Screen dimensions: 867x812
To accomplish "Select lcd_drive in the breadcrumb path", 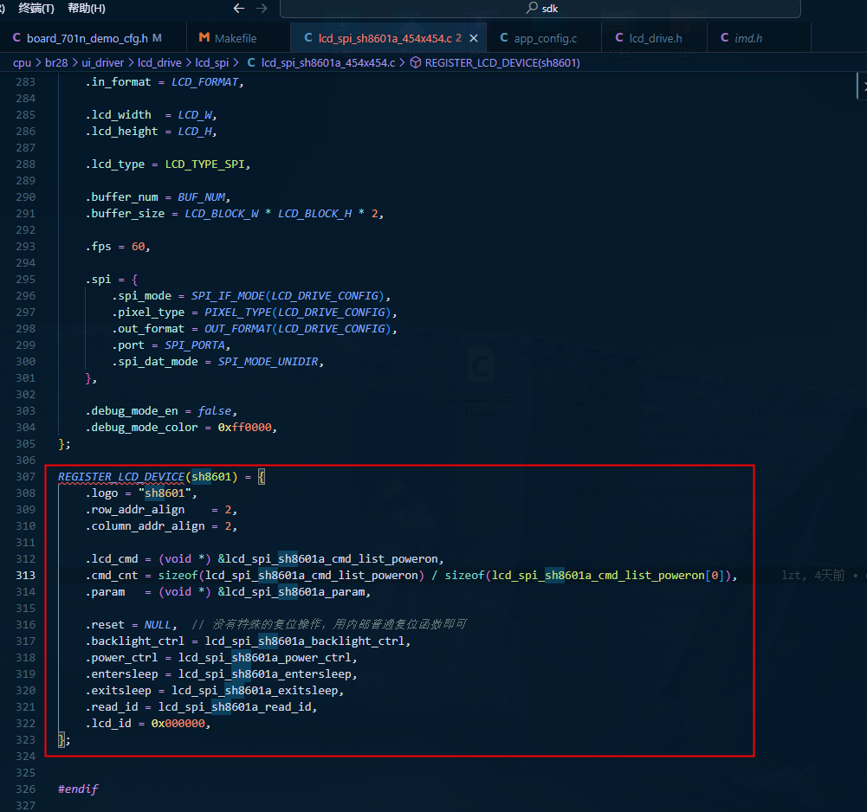I will (x=159, y=62).
